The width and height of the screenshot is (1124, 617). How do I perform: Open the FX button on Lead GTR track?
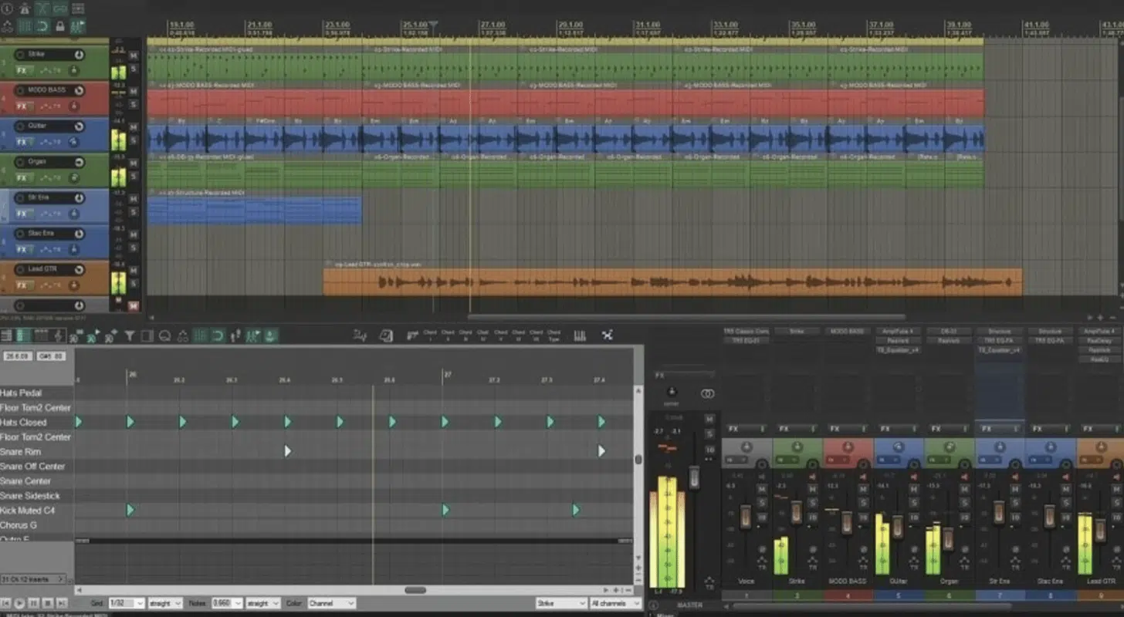[x=22, y=285]
